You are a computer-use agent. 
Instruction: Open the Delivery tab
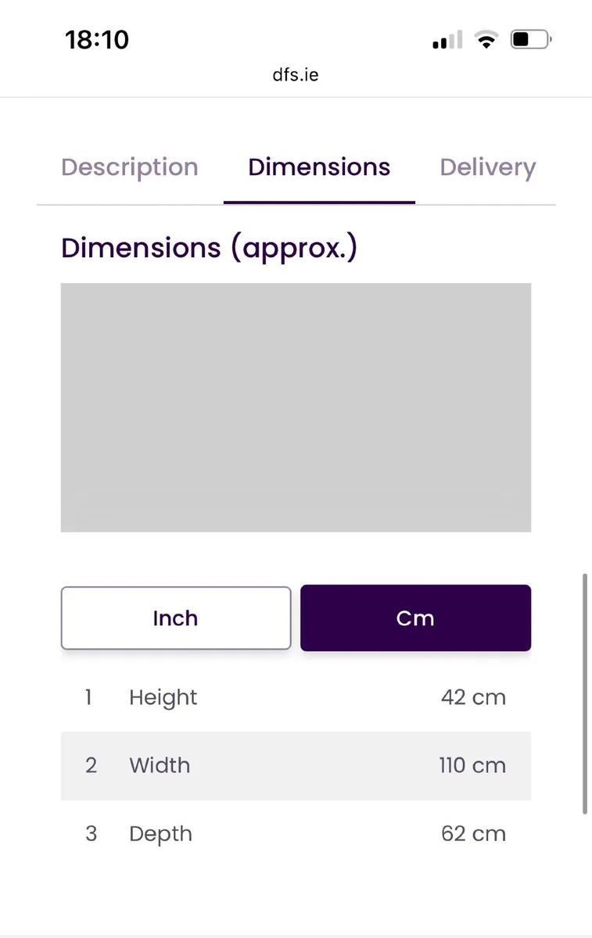pos(487,167)
